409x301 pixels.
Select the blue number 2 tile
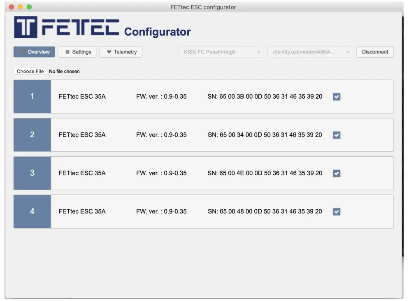point(32,135)
